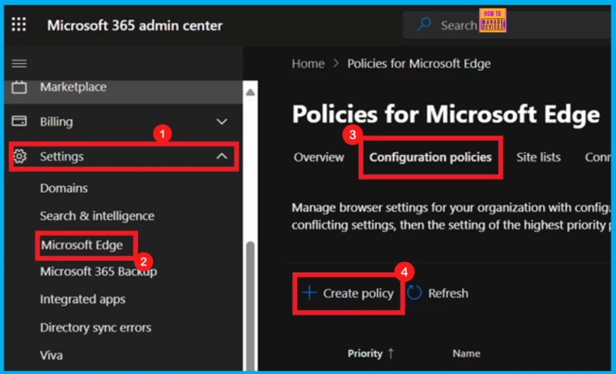
Task: Open Microsoft Edge settings
Action: [82, 245]
